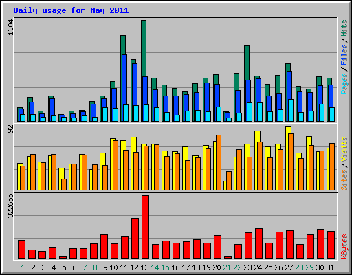Click day 13 on the x-axis
Viewport: 352px width, 275px height.
click(144, 267)
